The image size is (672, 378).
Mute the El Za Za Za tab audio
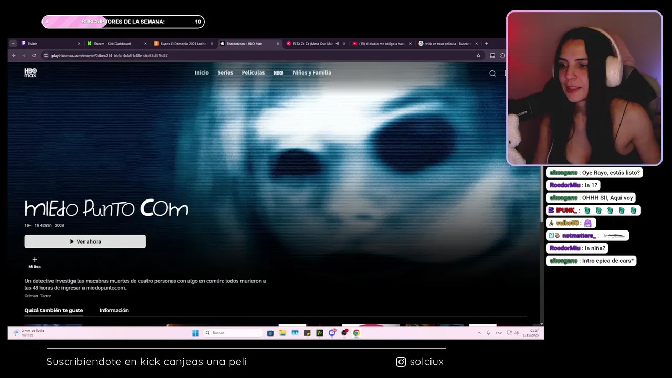coord(337,44)
